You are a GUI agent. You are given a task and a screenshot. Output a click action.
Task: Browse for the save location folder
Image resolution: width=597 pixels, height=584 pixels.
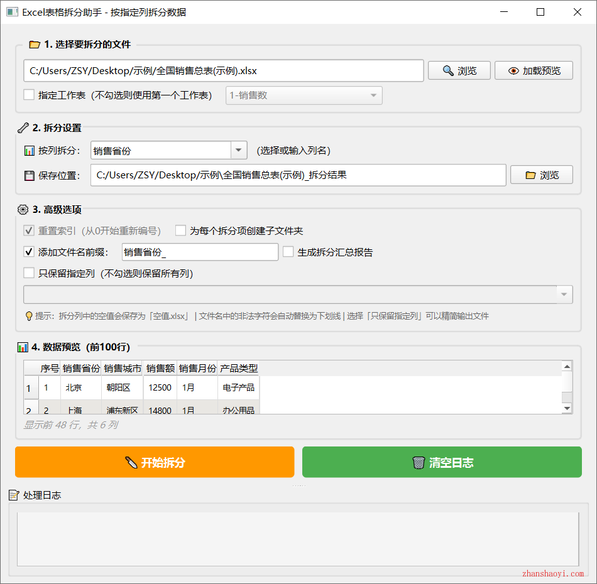pyautogui.click(x=542, y=175)
